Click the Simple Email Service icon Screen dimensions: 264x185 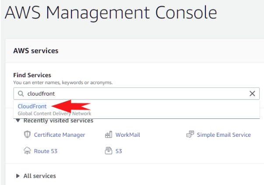point(190,134)
